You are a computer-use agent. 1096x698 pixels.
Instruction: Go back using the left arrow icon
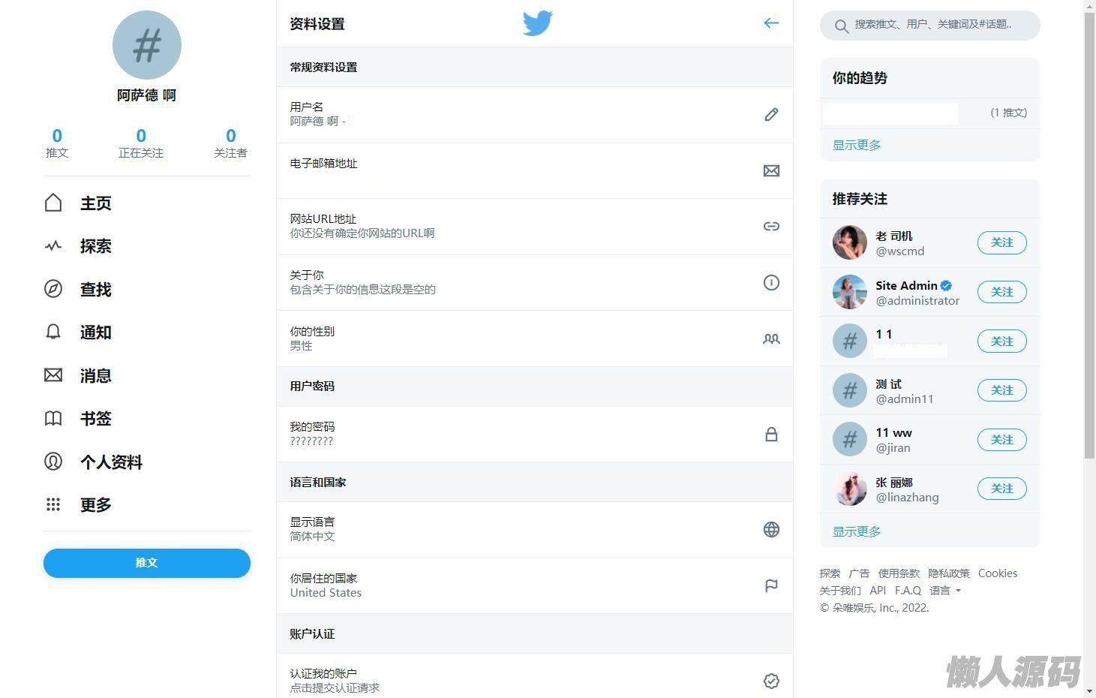point(771,23)
